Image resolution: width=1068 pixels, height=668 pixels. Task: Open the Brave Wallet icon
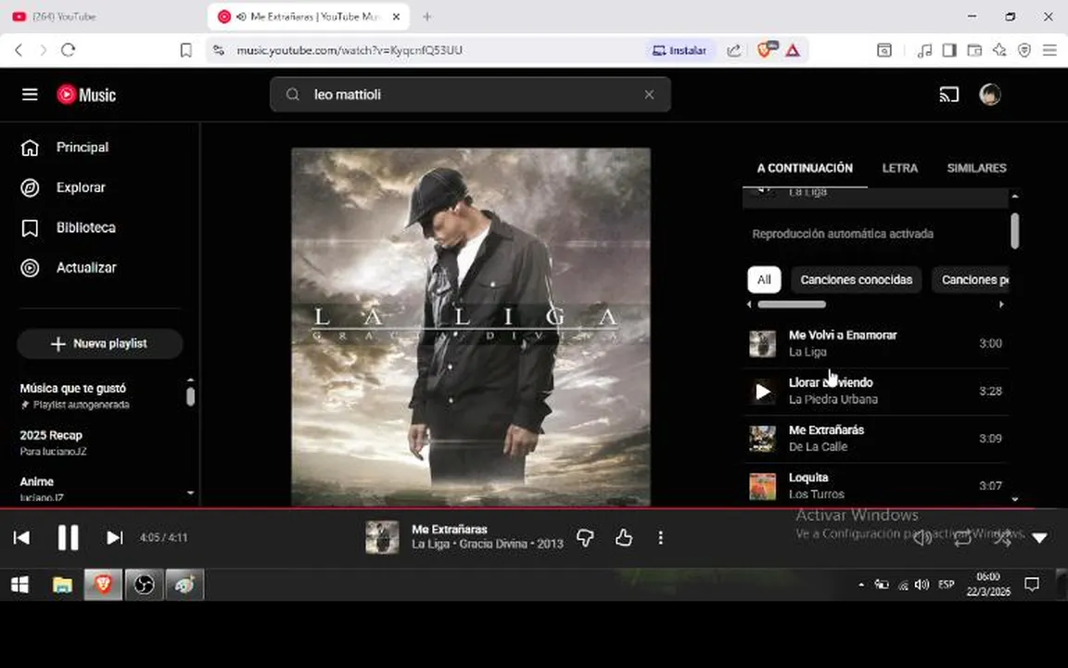coord(974,50)
